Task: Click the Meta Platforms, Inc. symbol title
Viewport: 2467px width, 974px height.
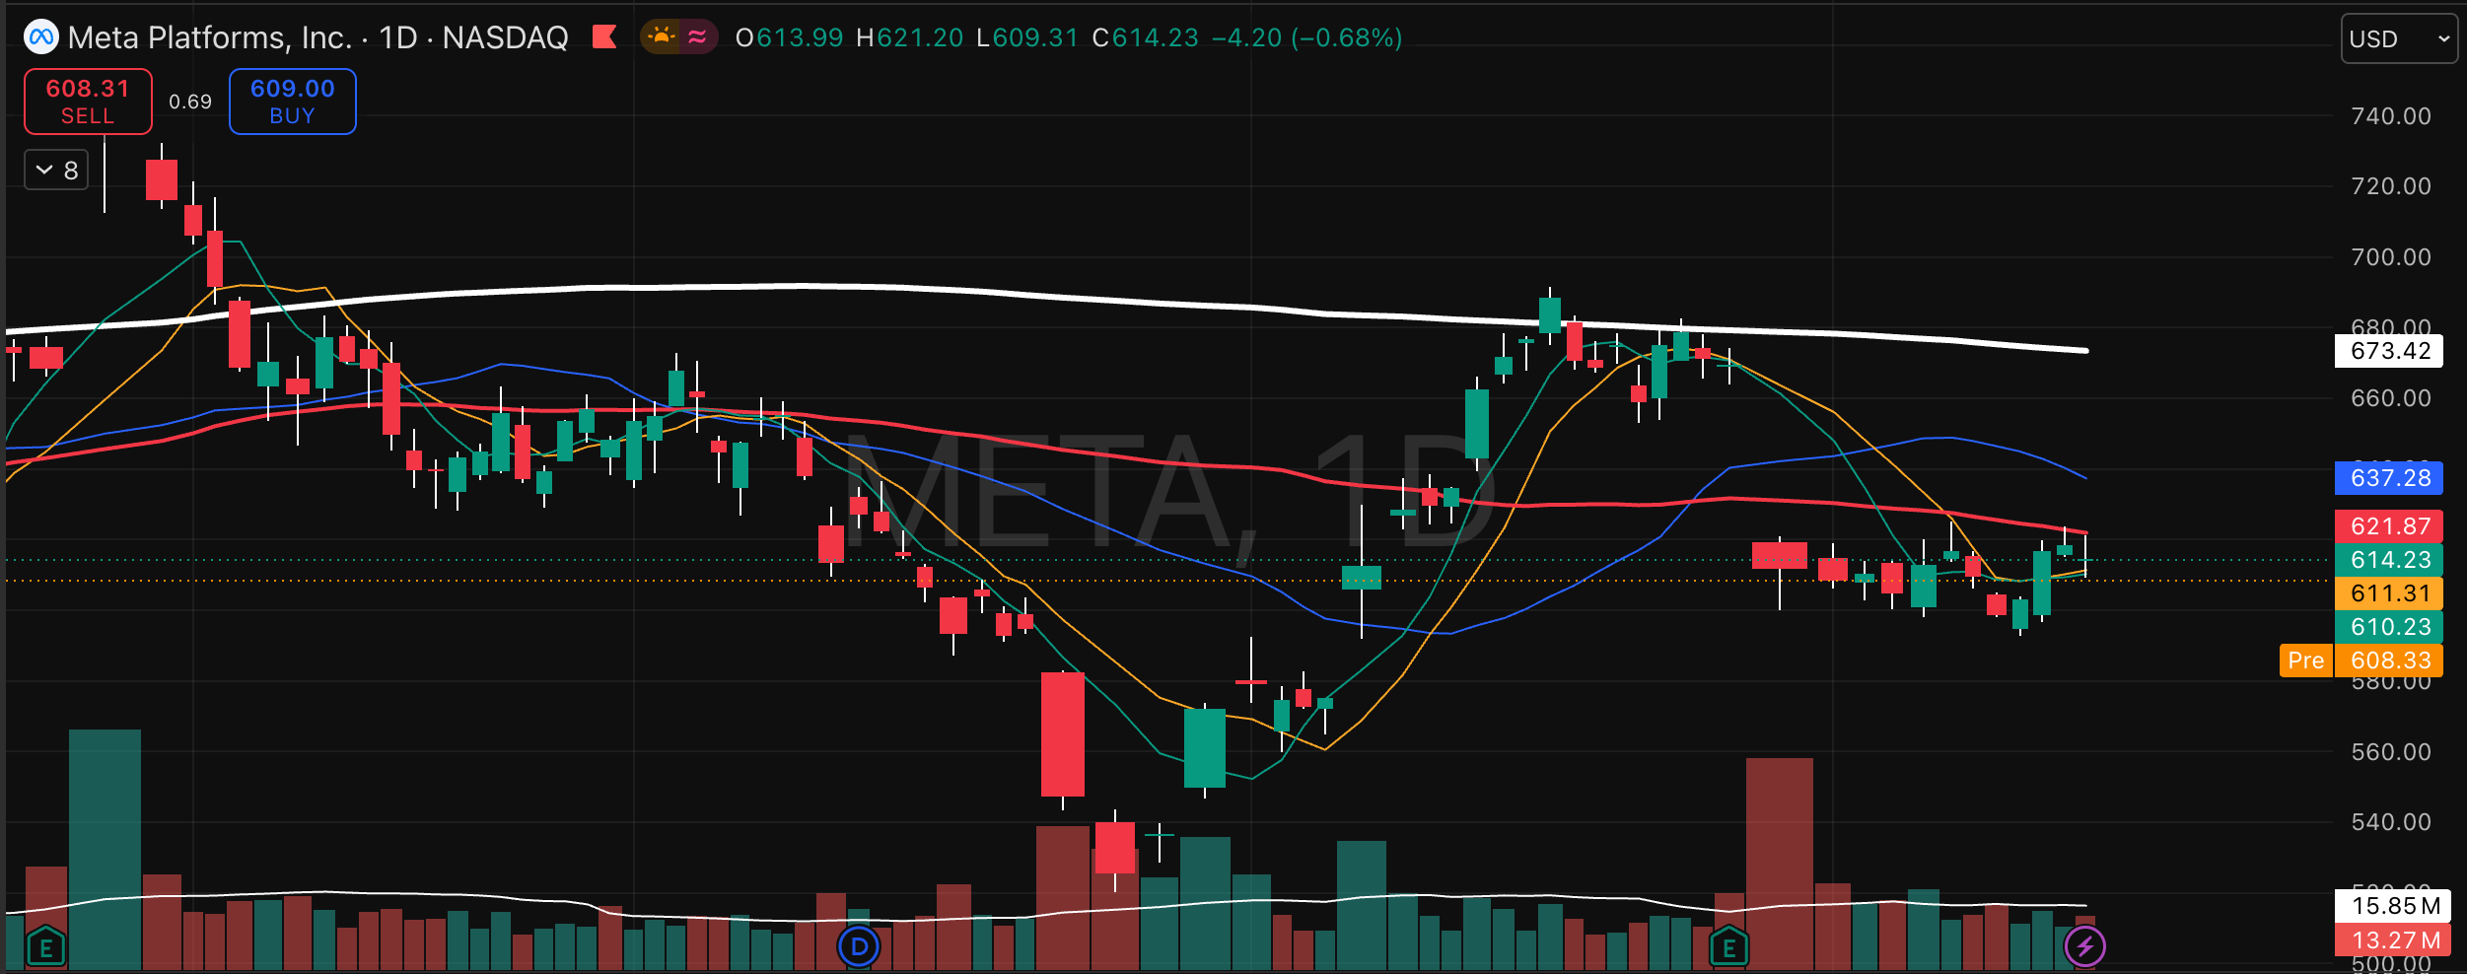Action: pos(210,37)
